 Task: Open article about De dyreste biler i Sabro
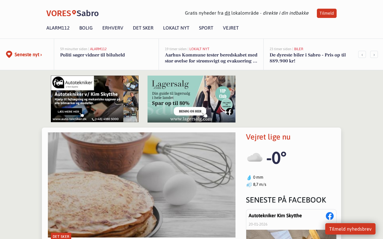[x=308, y=58]
